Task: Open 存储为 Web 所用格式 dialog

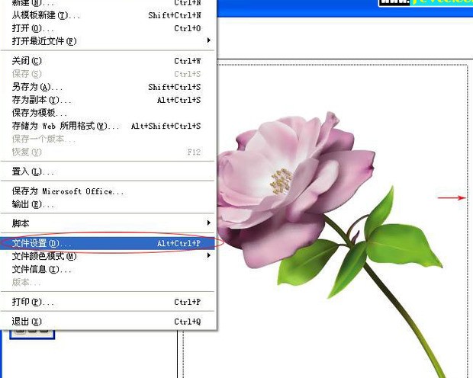Action: [x=66, y=126]
